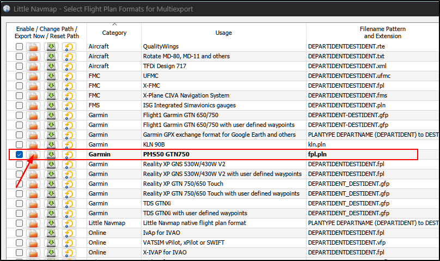This screenshot has width=440, height=261.
Task: Select DEPARTIDENTDESTIDENT.ufmc cell
Action: (x=373, y=76)
